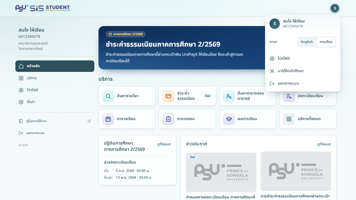View all in ปฏิทินการศึกษา calendar section
Screen dimensions: 356x200
(x=164, y=144)
